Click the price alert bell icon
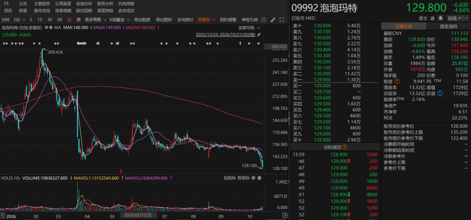Image resolution: width=471 pixels, height=220 pixels. [440, 18]
